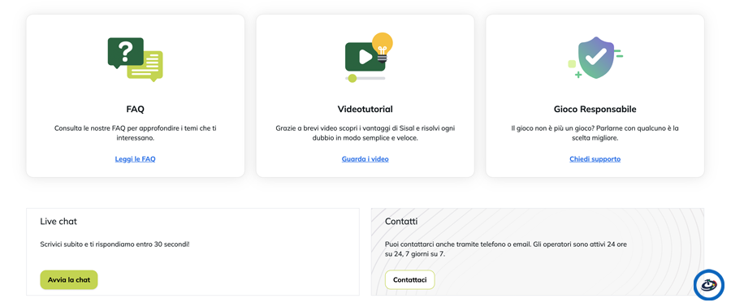
Task: Follow the Guarda i video link
Action: pyautogui.click(x=365, y=159)
